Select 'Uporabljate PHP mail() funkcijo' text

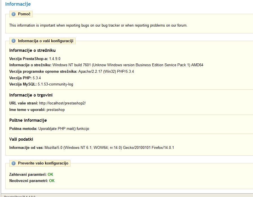click(x=63, y=129)
